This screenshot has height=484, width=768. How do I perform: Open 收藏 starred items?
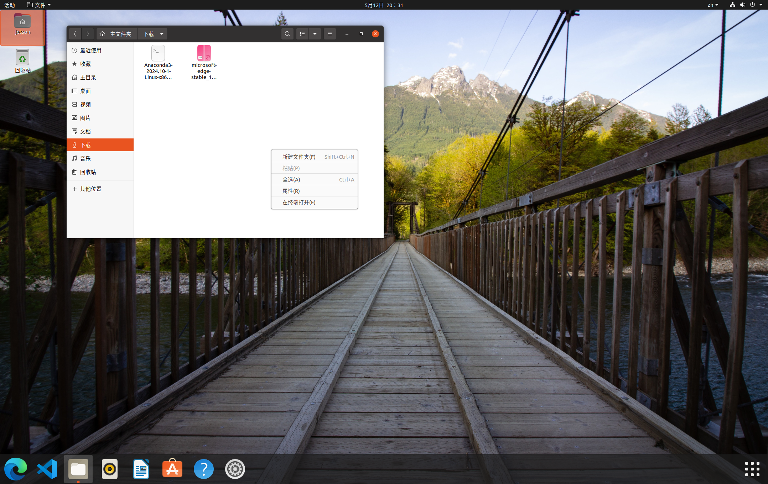100,64
